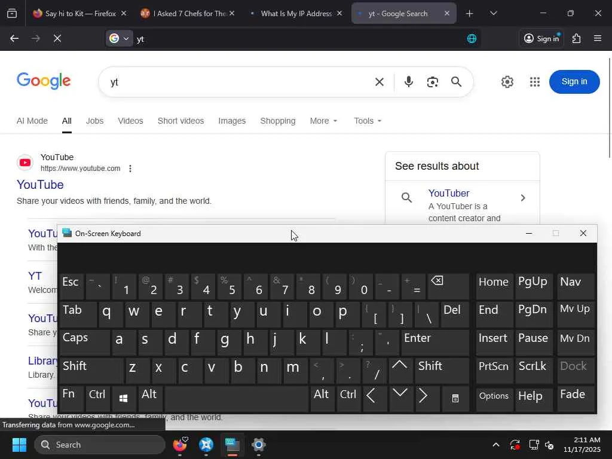Toggle Caps key on On-Screen Keyboard
Viewport: 612px width, 459px height.
[x=84, y=342]
